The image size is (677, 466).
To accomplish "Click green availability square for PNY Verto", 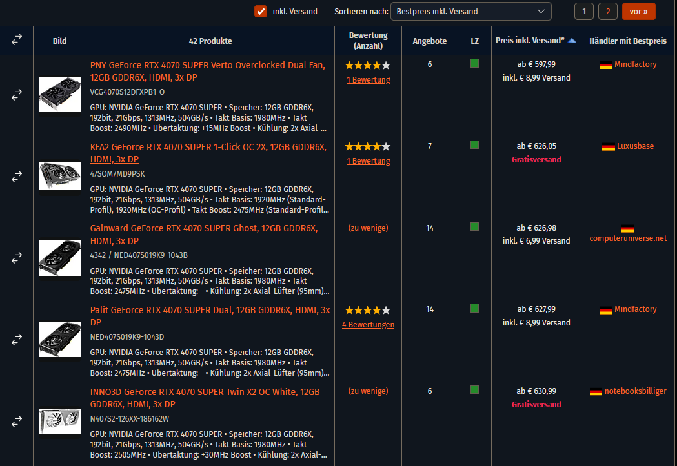I will (x=474, y=63).
